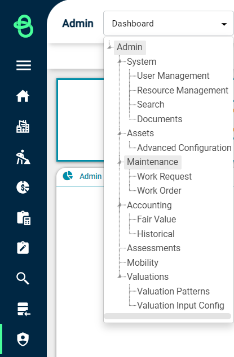Viewport: 234px width, 357px height.
Task: Click the dropdown horizontal scrollbar
Action: [x=167, y=316]
